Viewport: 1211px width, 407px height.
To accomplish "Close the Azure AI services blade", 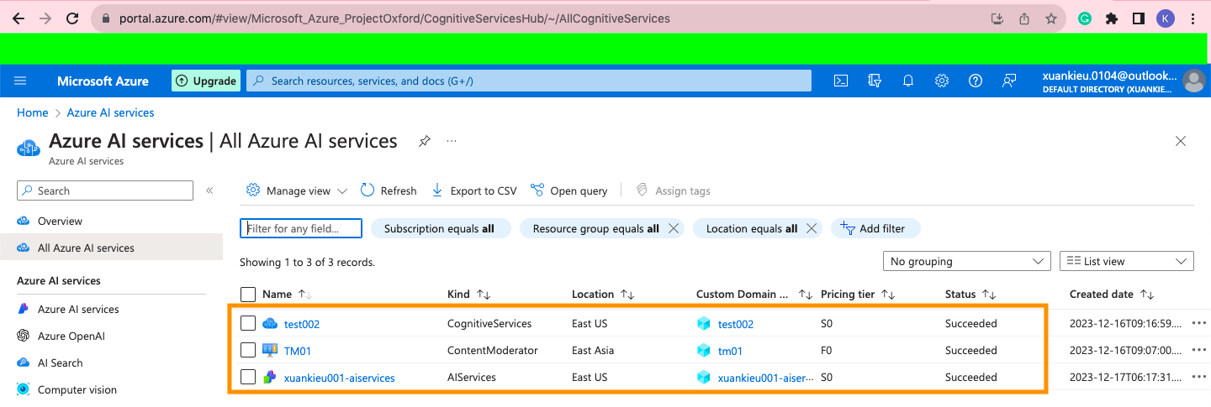I will pyautogui.click(x=1181, y=141).
